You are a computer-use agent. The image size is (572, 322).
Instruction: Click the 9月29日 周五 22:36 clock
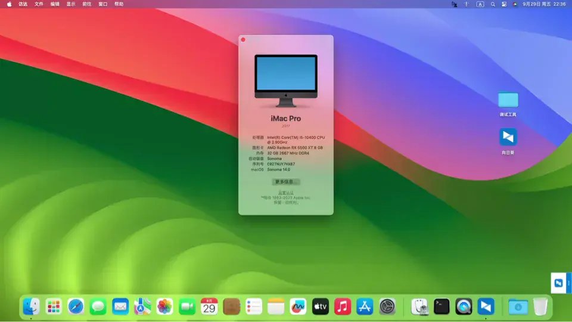(x=544, y=4)
